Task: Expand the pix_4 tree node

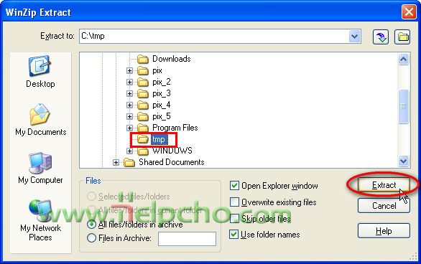Action: click(x=130, y=105)
